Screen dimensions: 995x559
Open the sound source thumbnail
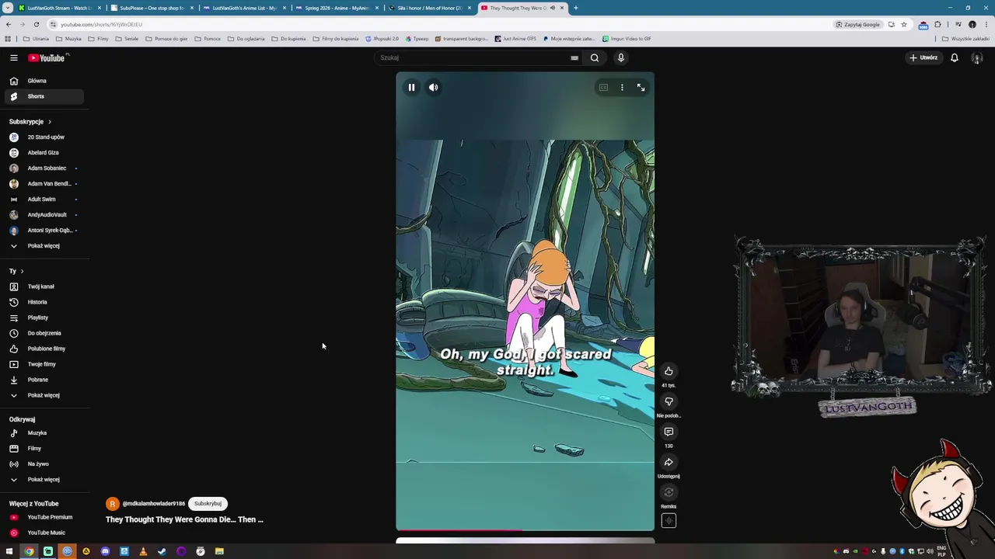(669, 521)
